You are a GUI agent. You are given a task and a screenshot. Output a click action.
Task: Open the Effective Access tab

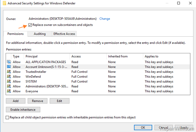click(x=64, y=34)
